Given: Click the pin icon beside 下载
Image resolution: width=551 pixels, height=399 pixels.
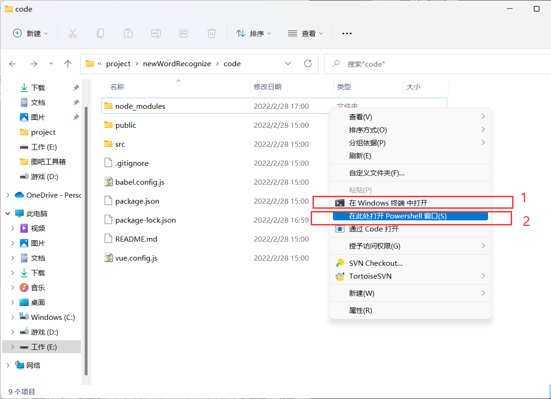Looking at the screenshot, I should 76,87.
